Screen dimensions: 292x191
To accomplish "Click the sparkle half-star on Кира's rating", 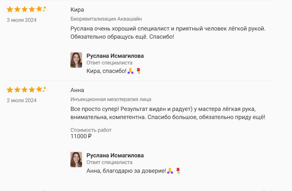I will pyautogui.click(x=44, y=9).
